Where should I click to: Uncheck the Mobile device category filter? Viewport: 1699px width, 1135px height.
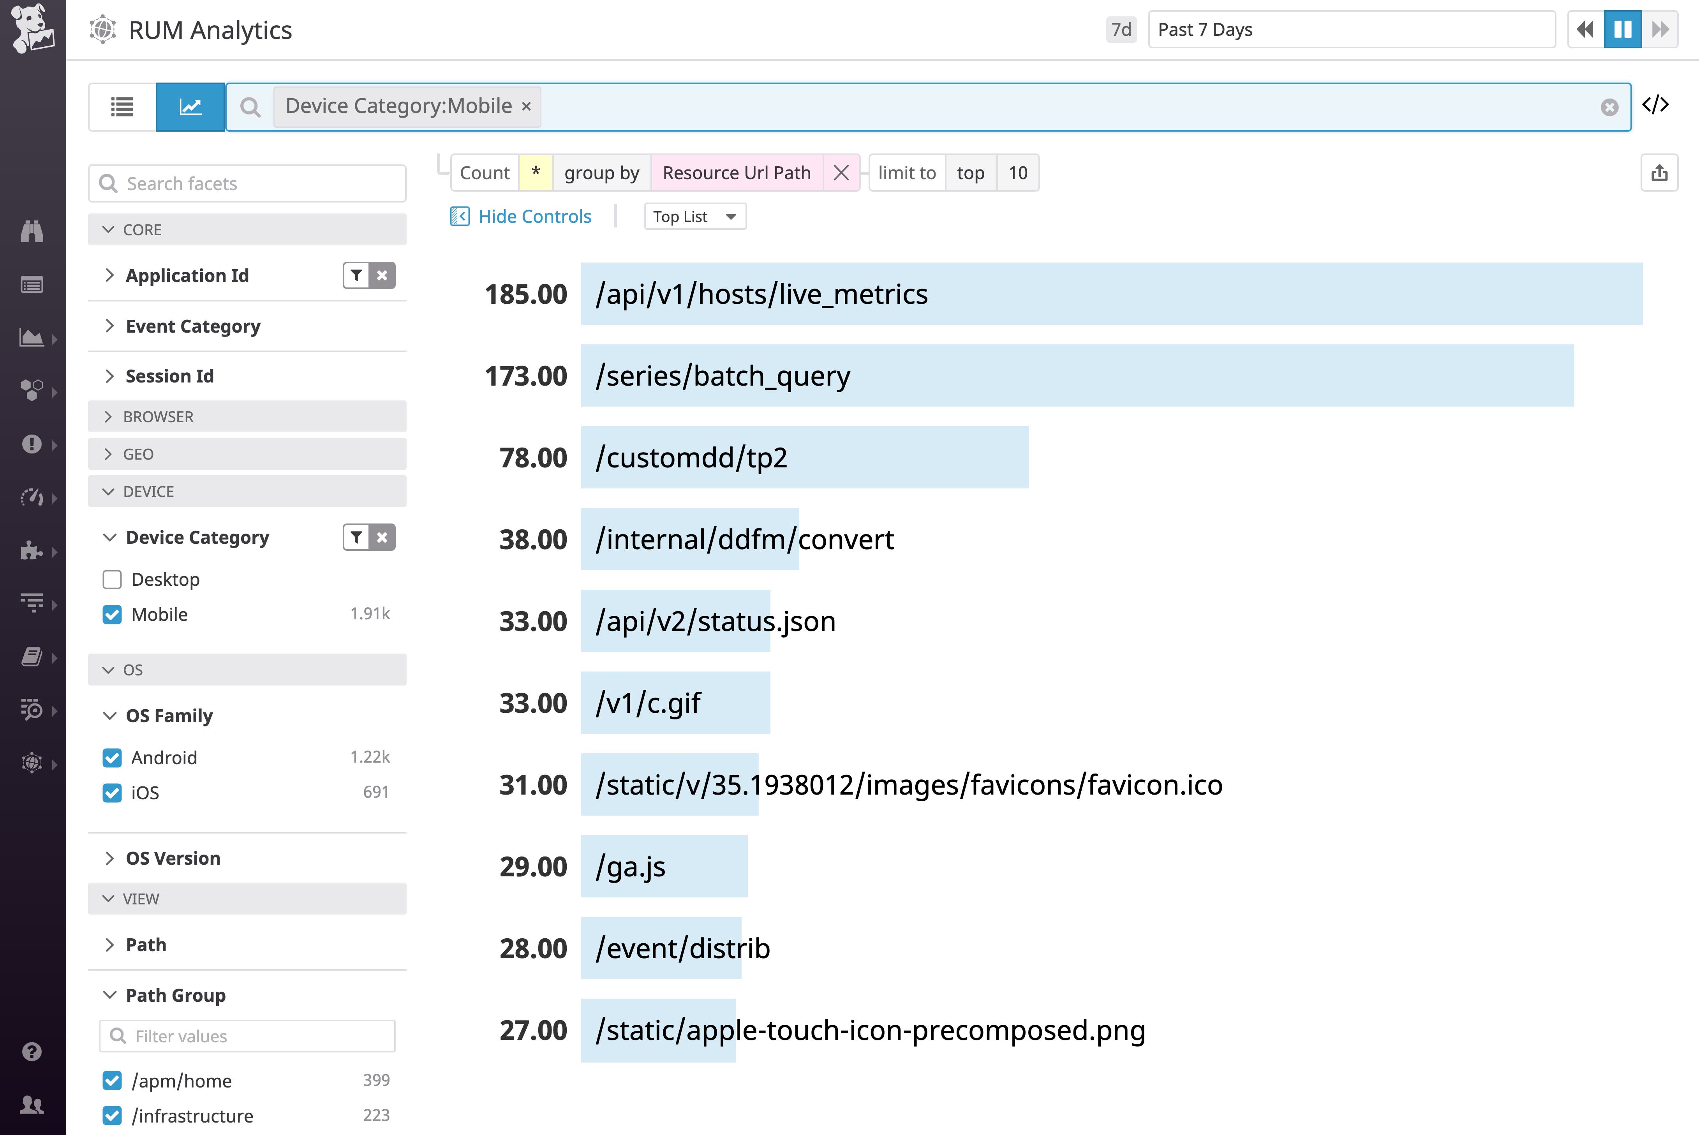click(112, 614)
